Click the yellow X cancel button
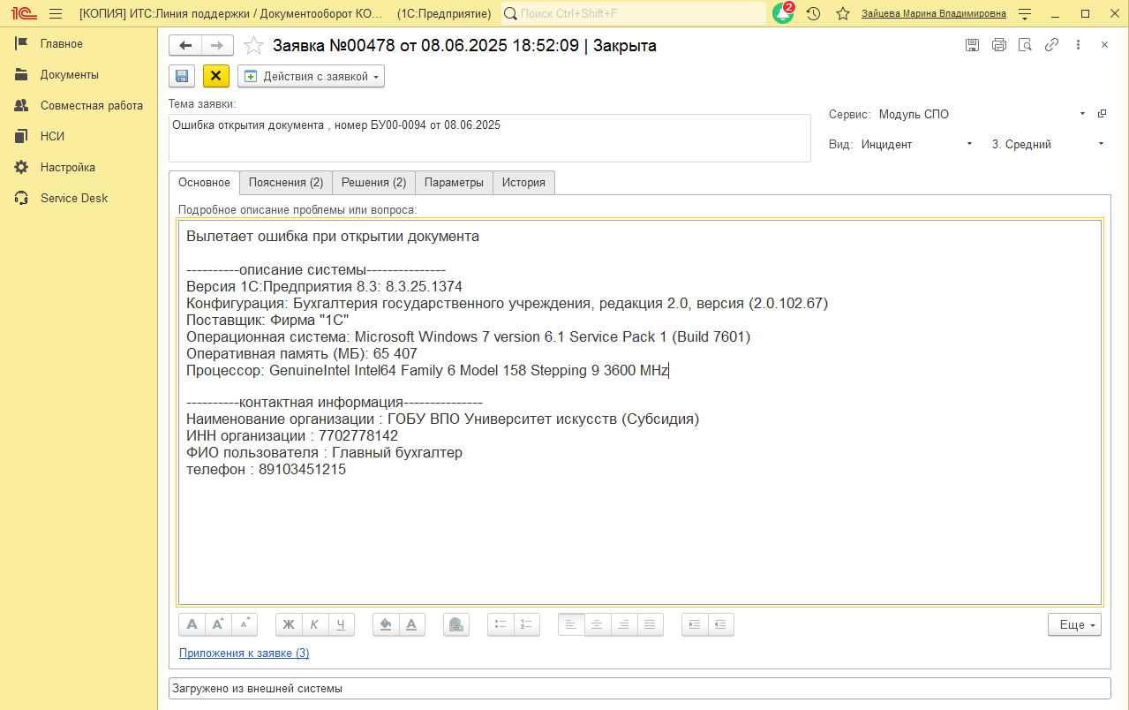 coord(215,76)
